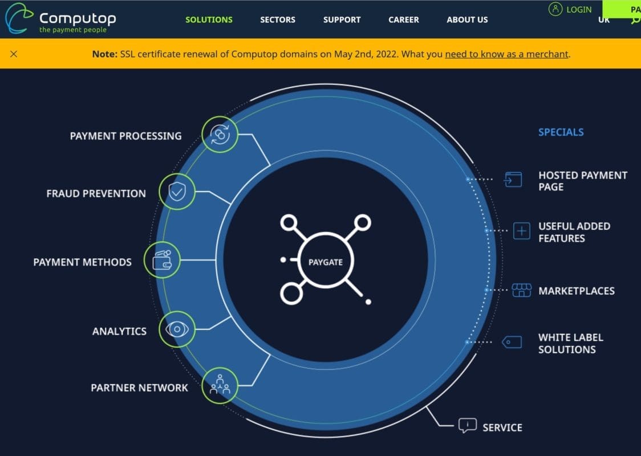Open the Solutions menu

(x=209, y=19)
